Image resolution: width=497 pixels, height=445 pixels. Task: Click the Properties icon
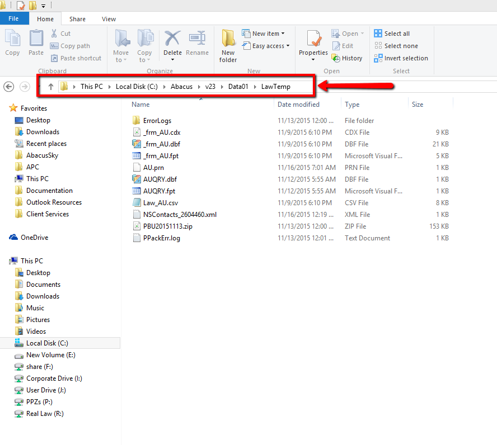point(313,39)
